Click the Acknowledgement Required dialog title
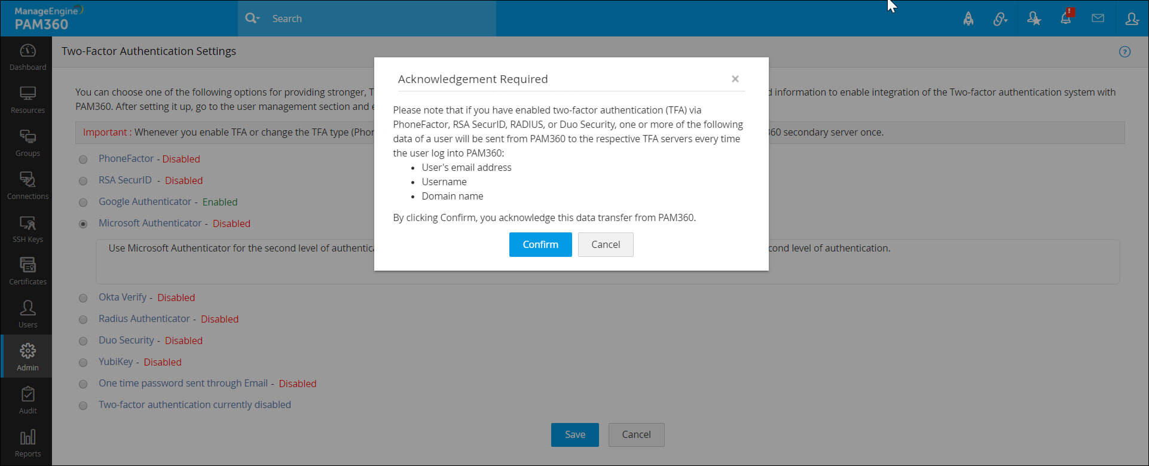Image resolution: width=1149 pixels, height=466 pixels. pos(473,79)
